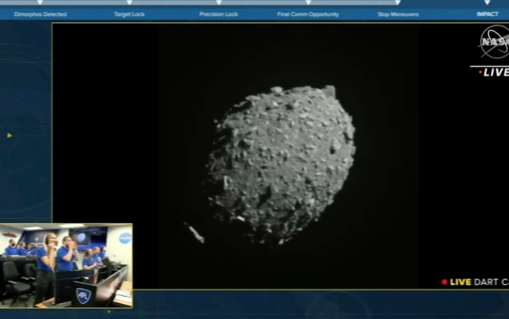This screenshot has height=319, width=509.
Task: Select the Target Lock milestone label
Action: pyautogui.click(x=129, y=14)
